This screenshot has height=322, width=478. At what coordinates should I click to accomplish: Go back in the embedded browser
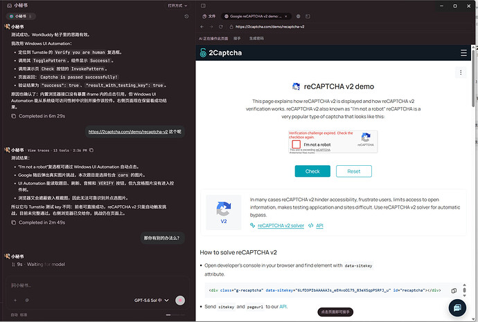coord(202,27)
